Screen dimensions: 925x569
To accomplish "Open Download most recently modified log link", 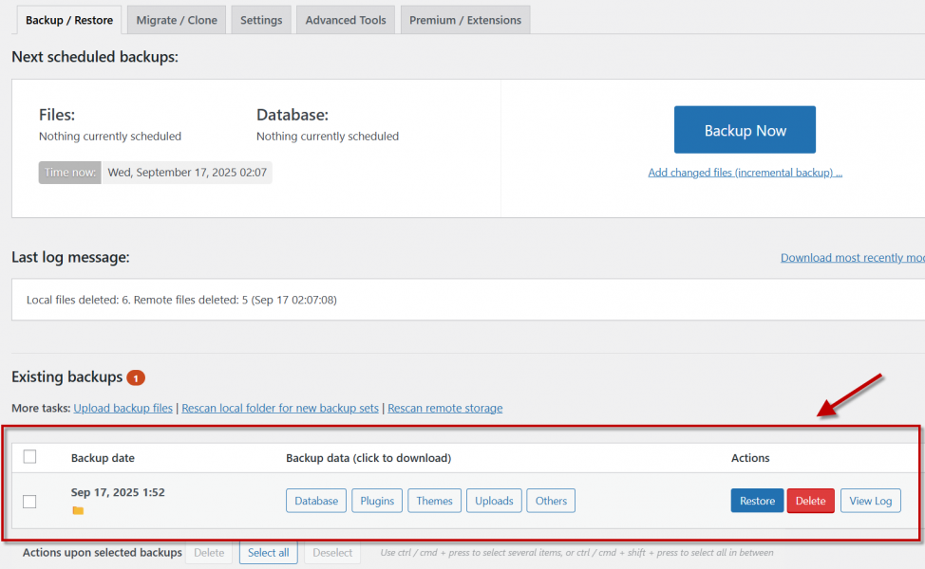I will point(852,258).
